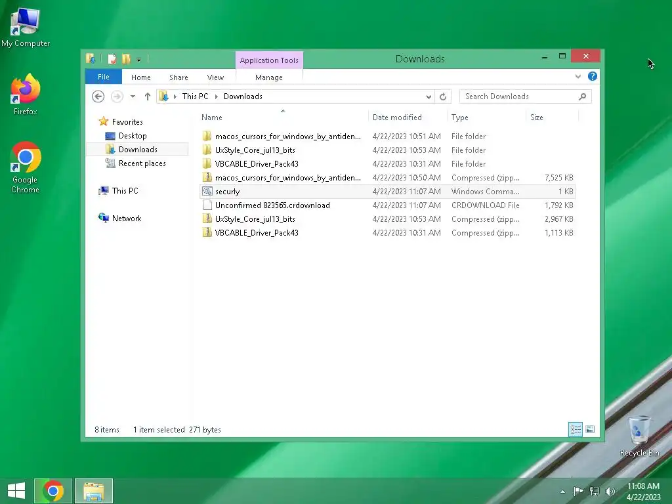
Task: Click the Downloads folder icon in title bar
Action: (x=91, y=58)
